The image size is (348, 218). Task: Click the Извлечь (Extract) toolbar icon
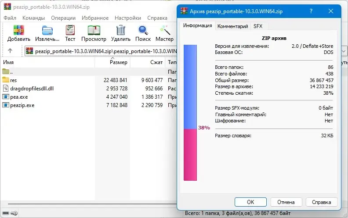click(x=47, y=30)
